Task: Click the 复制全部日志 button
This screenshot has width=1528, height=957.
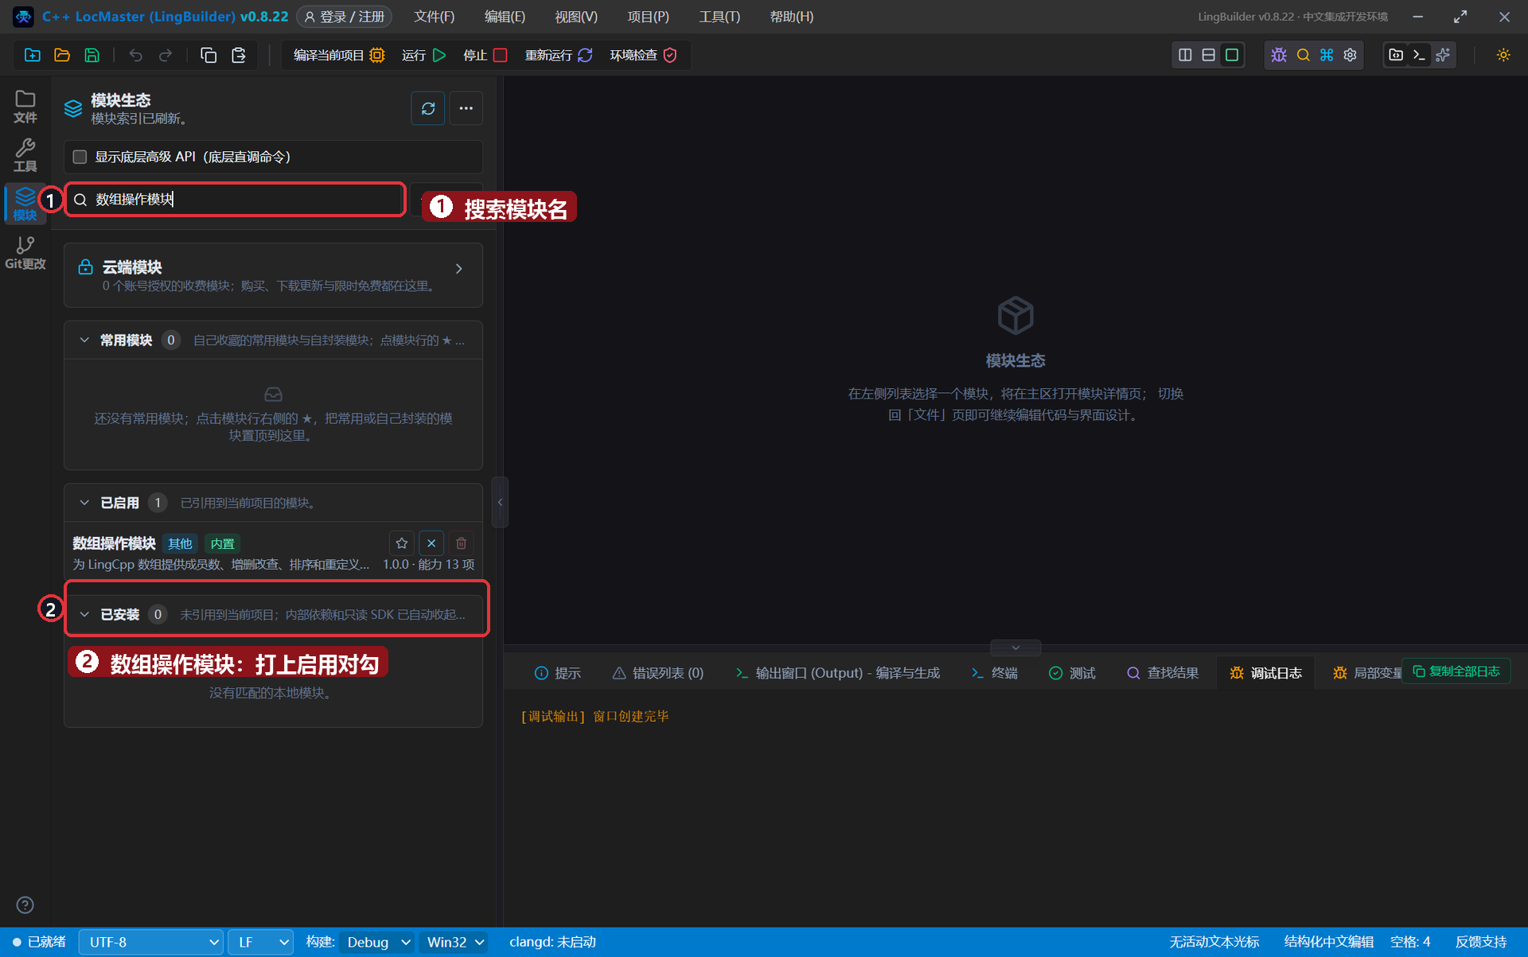Action: (x=1456, y=671)
